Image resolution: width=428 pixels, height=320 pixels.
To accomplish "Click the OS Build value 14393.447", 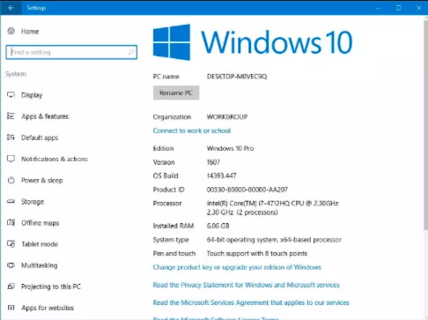I will [x=221, y=175].
